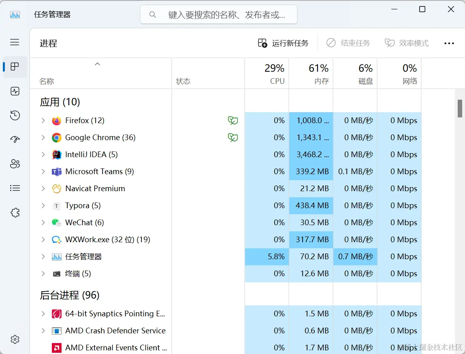
Task: Click the 终端 terminal icon
Action: click(56, 274)
